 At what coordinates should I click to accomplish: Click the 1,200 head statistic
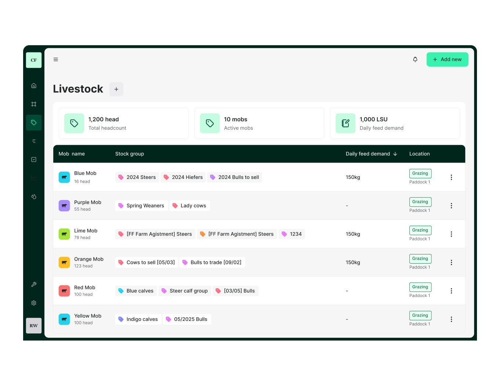[104, 119]
